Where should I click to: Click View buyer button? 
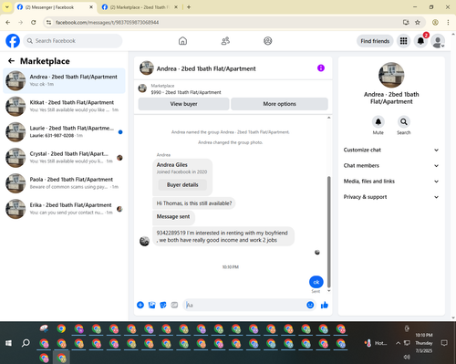click(183, 104)
